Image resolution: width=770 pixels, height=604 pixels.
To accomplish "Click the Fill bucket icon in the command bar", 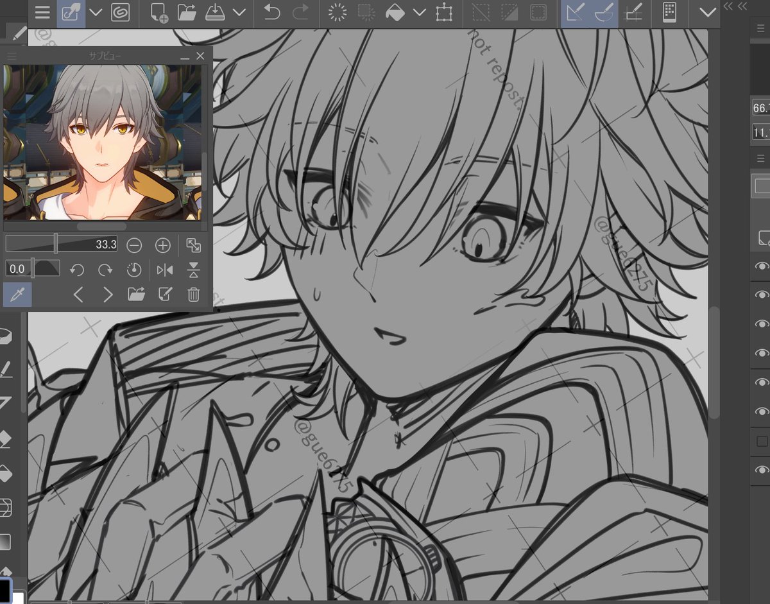I will pos(395,13).
